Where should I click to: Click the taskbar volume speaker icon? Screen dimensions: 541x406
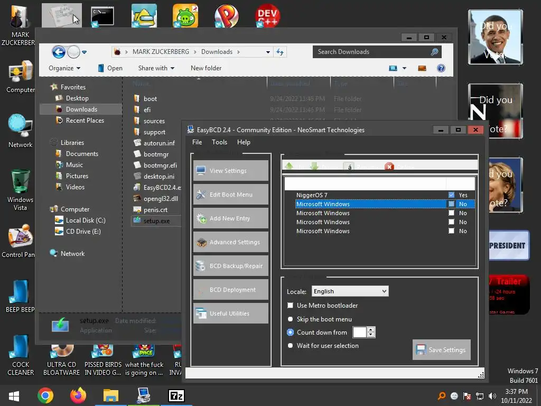[492, 396]
